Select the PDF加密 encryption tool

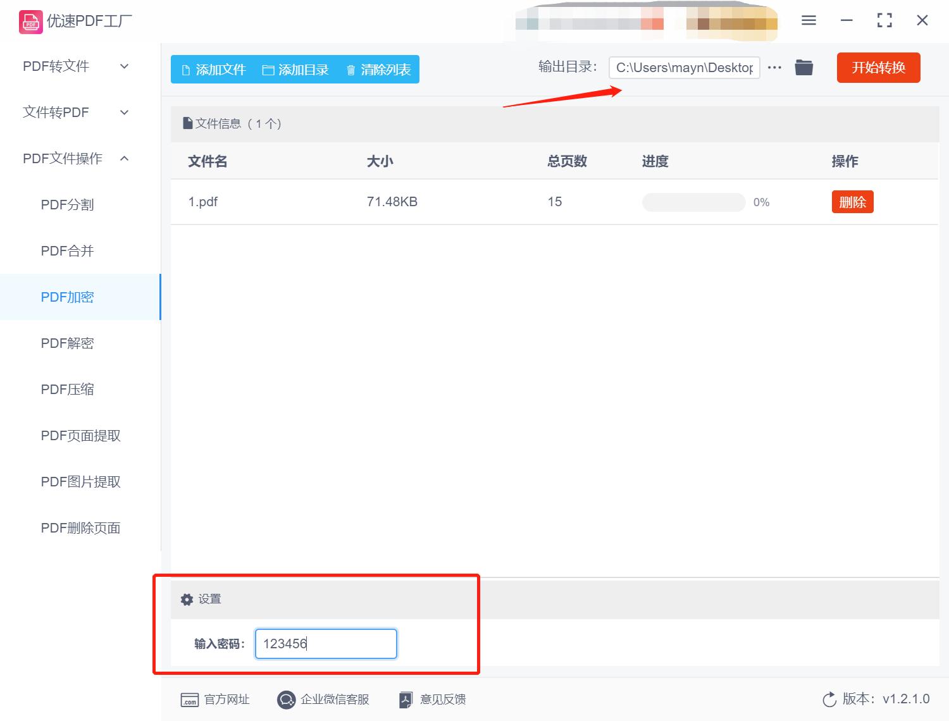(67, 297)
